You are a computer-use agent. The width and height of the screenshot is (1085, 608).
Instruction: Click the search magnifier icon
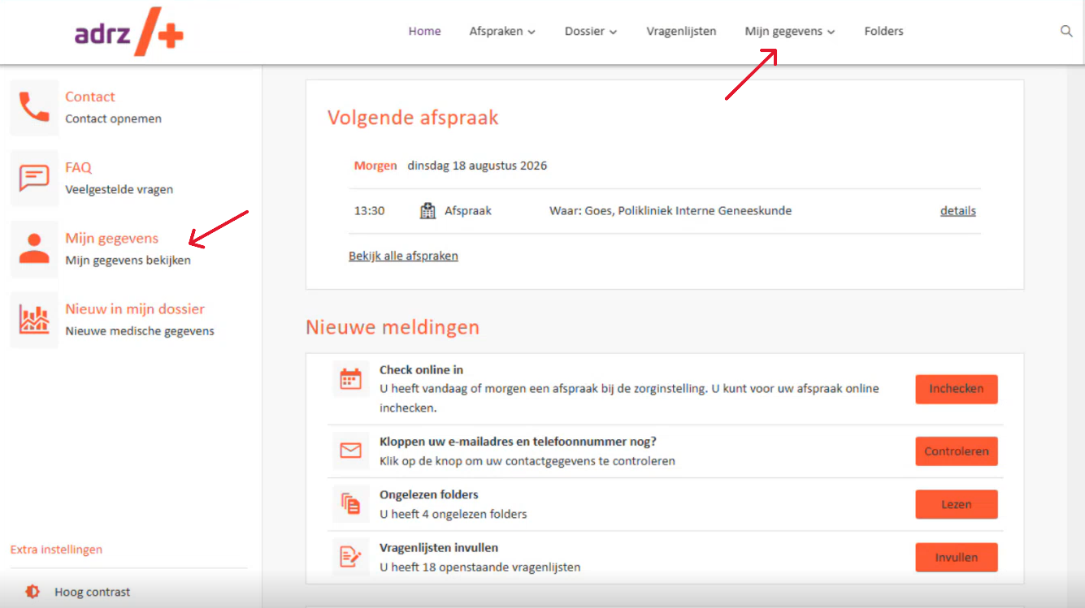(1066, 32)
